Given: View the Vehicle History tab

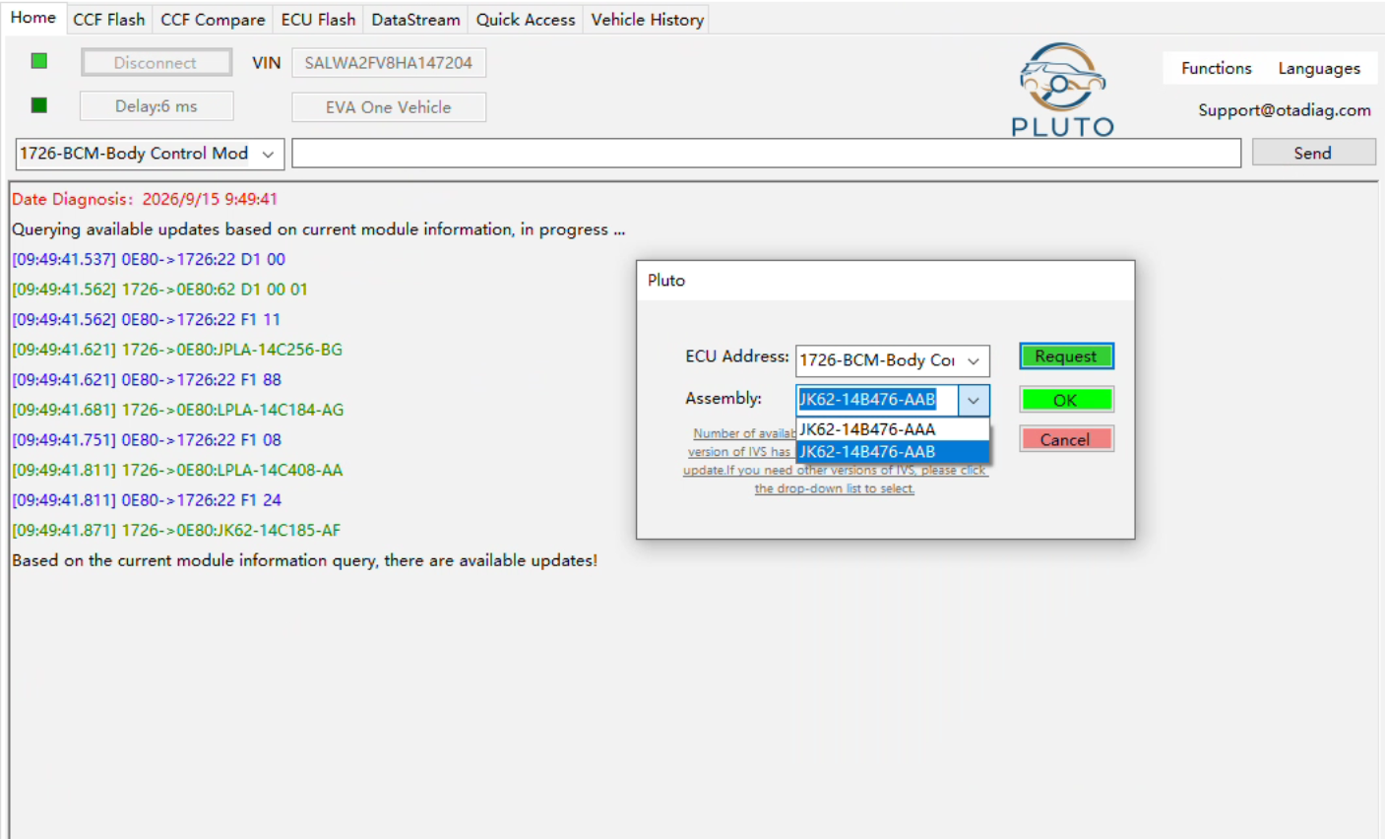Looking at the screenshot, I should 647,20.
